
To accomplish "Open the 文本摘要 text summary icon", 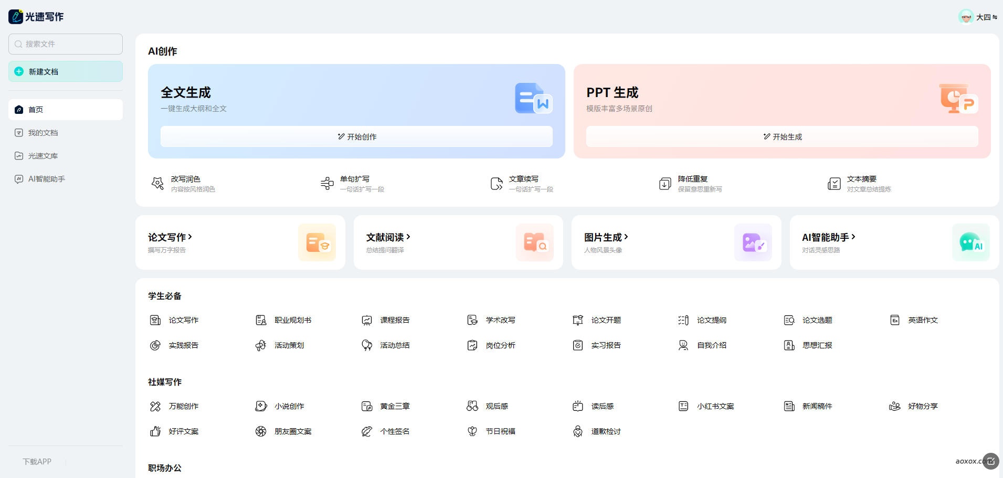I will pos(834,184).
